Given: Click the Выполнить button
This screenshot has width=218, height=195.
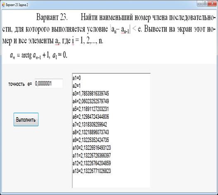Looking at the screenshot, I should [x=26, y=120].
